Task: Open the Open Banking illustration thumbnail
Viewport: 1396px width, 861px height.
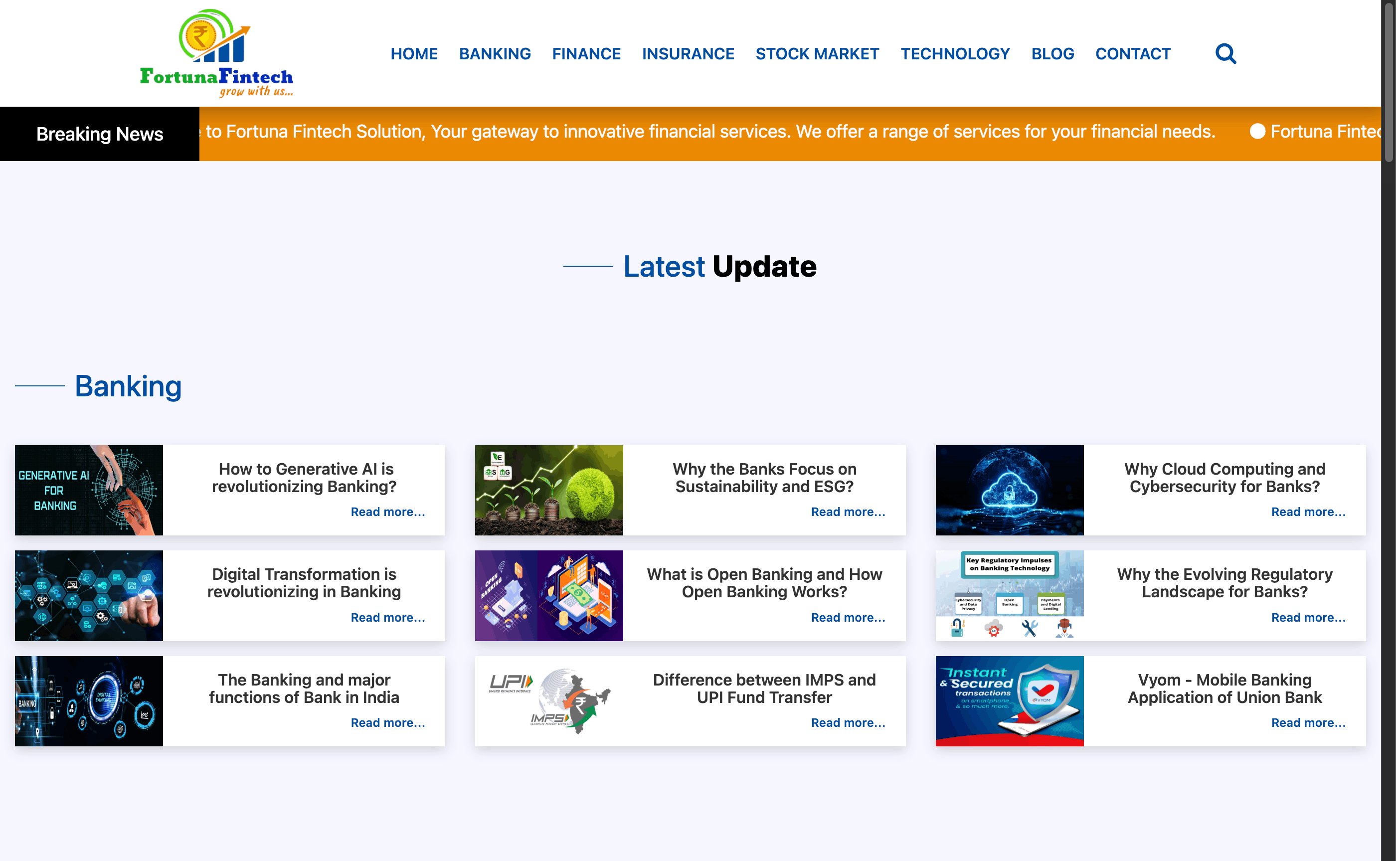Action: [x=549, y=595]
